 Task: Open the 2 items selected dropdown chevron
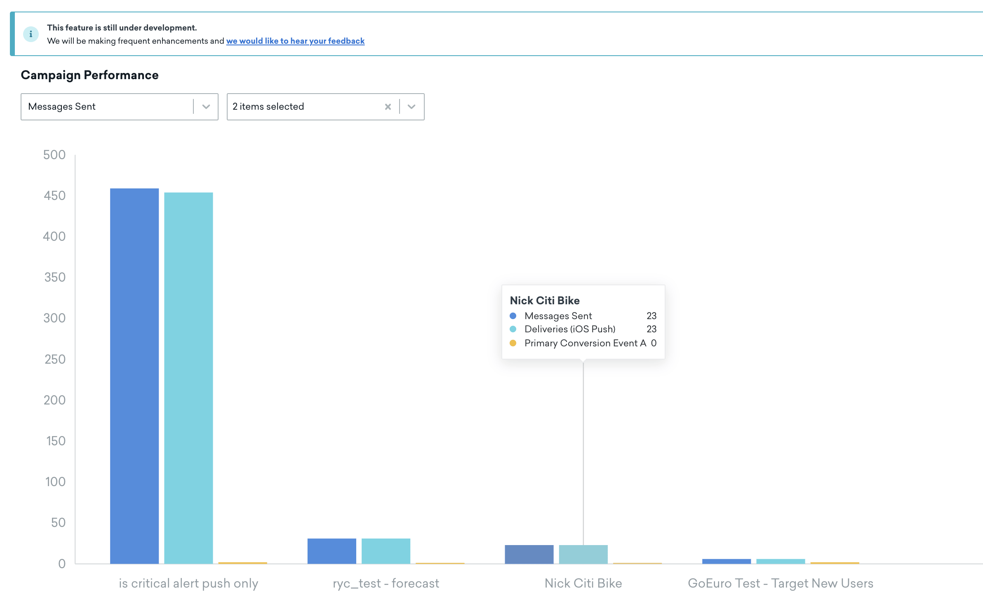coord(412,107)
